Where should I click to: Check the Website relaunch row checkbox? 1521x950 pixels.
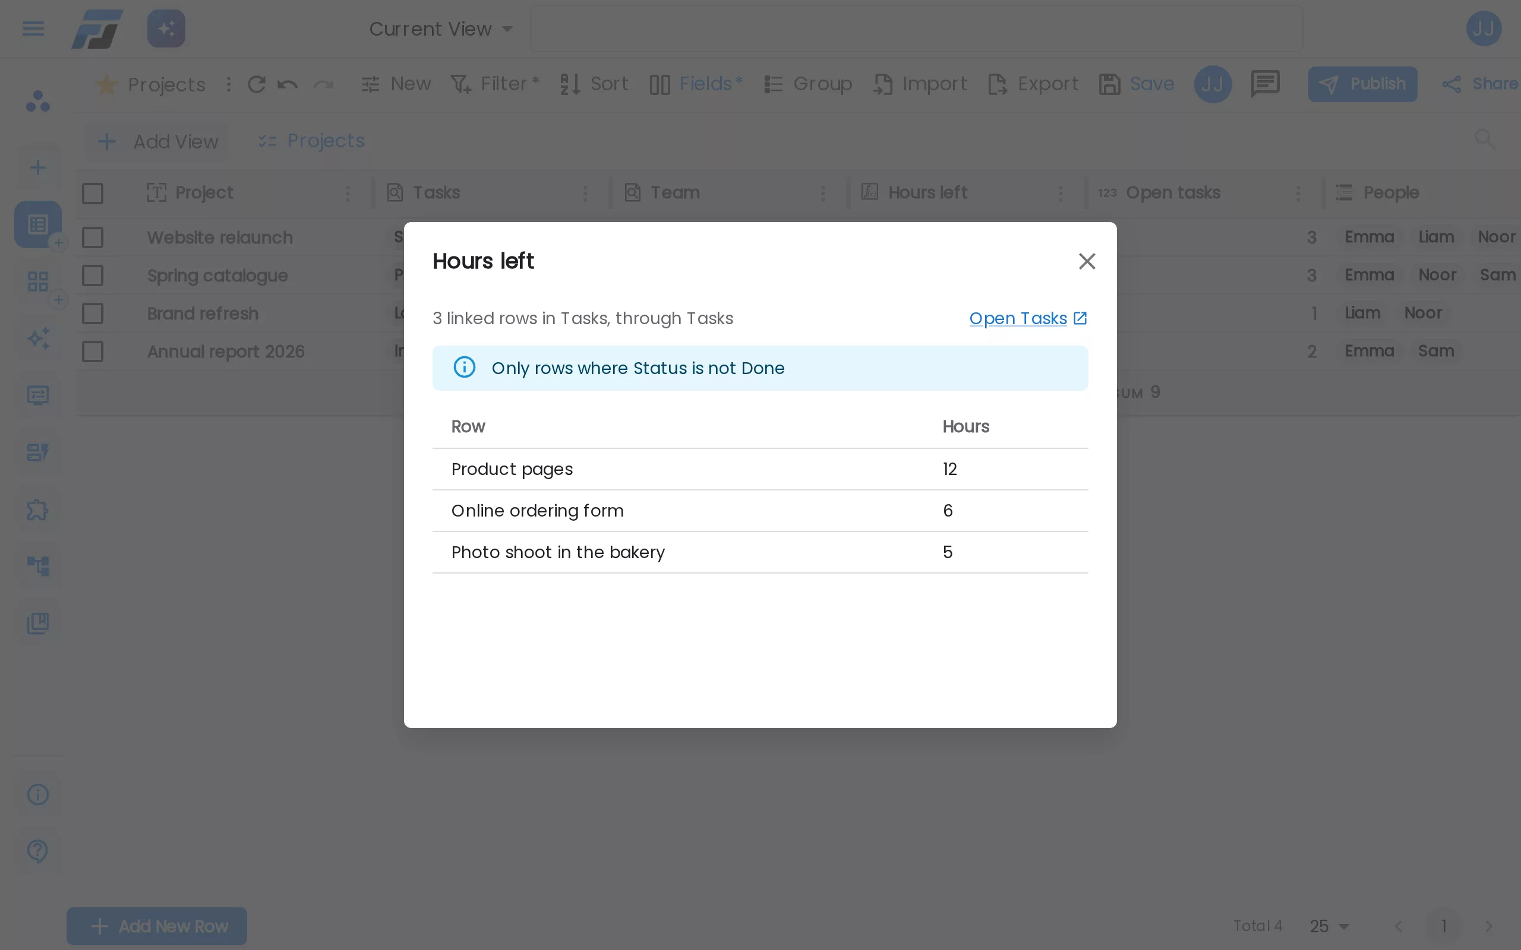(93, 237)
